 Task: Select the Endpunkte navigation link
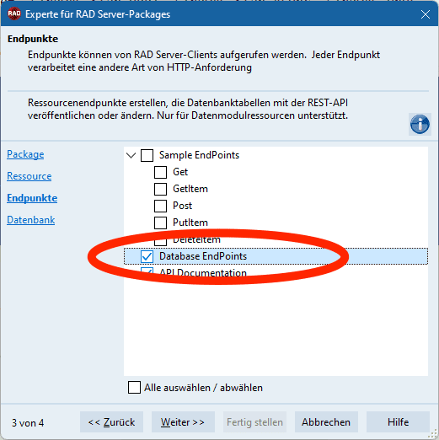point(32,198)
